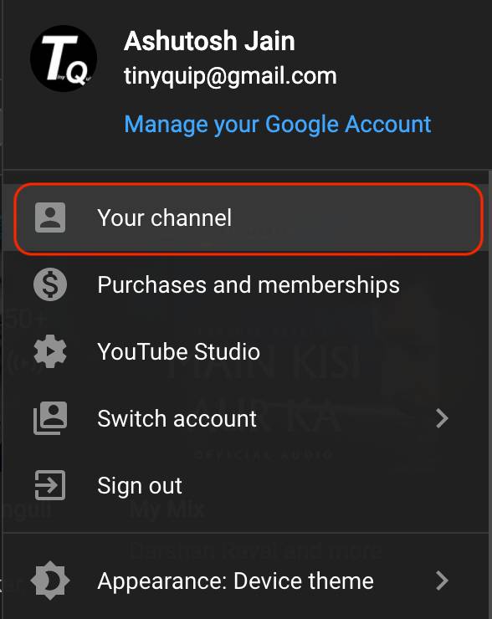
Task: Open Manage your Google Account link
Action: point(278,125)
